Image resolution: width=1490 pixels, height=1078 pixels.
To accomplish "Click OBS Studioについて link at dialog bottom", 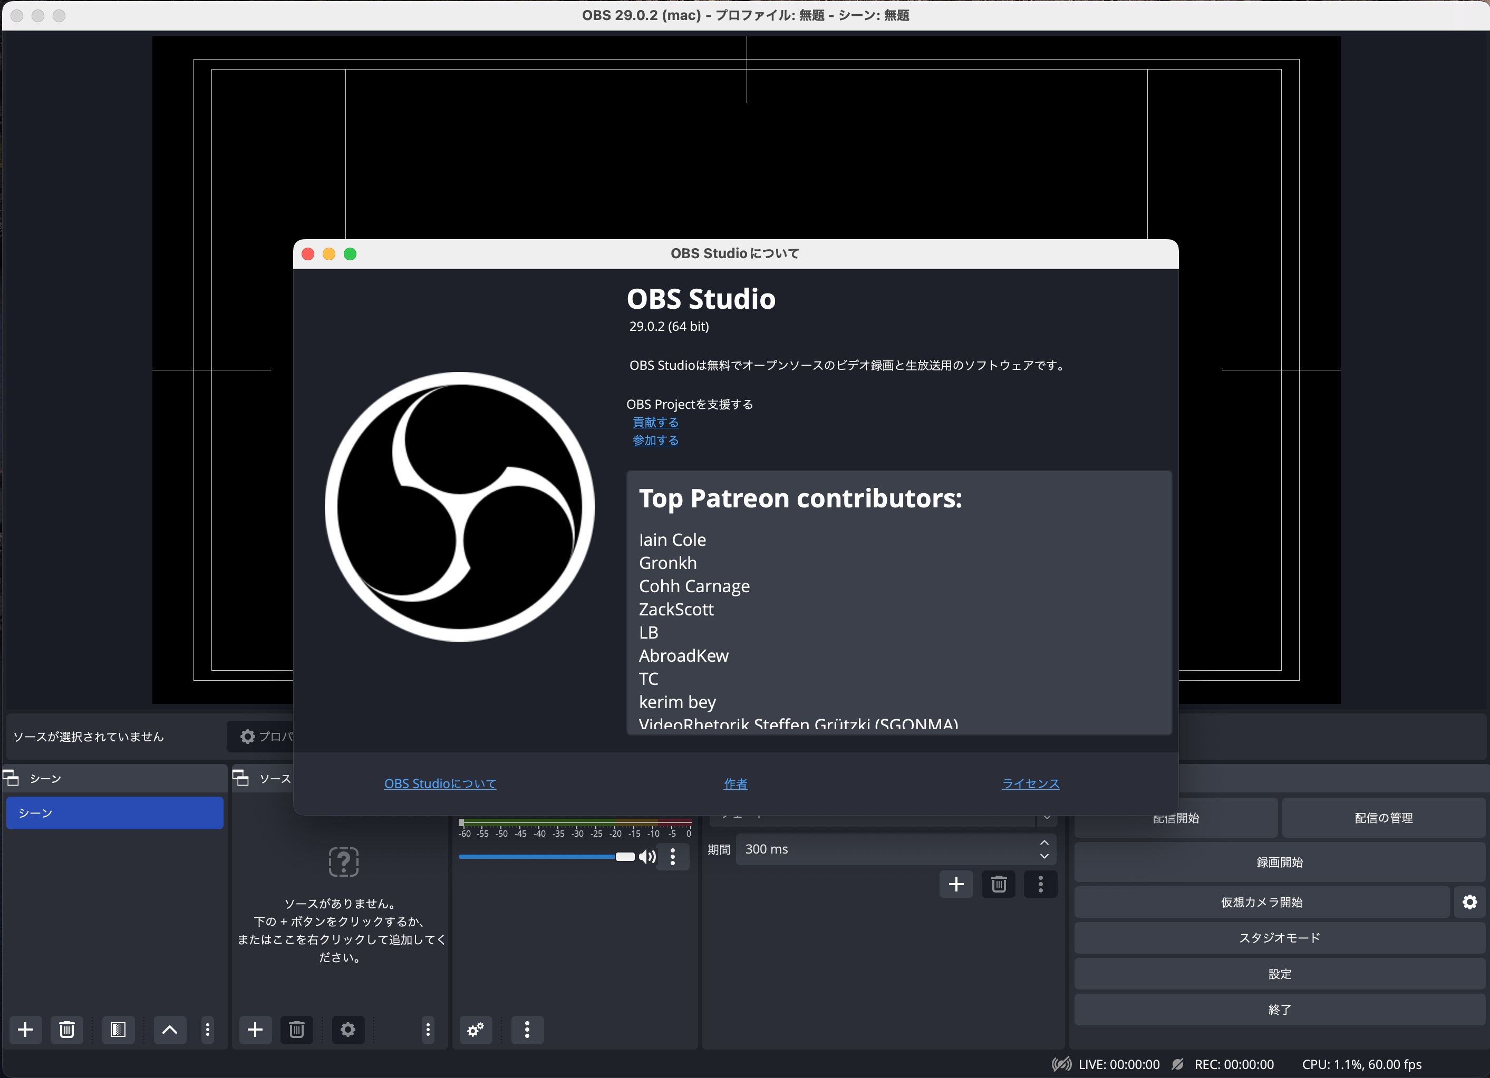I will (x=440, y=784).
